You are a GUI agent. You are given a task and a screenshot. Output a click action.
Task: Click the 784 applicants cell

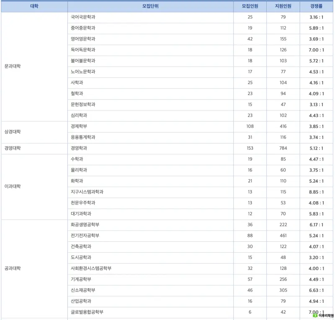(x=283, y=148)
